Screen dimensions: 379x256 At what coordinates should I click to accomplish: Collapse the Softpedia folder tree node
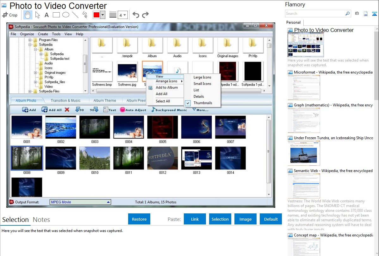coord(30,45)
